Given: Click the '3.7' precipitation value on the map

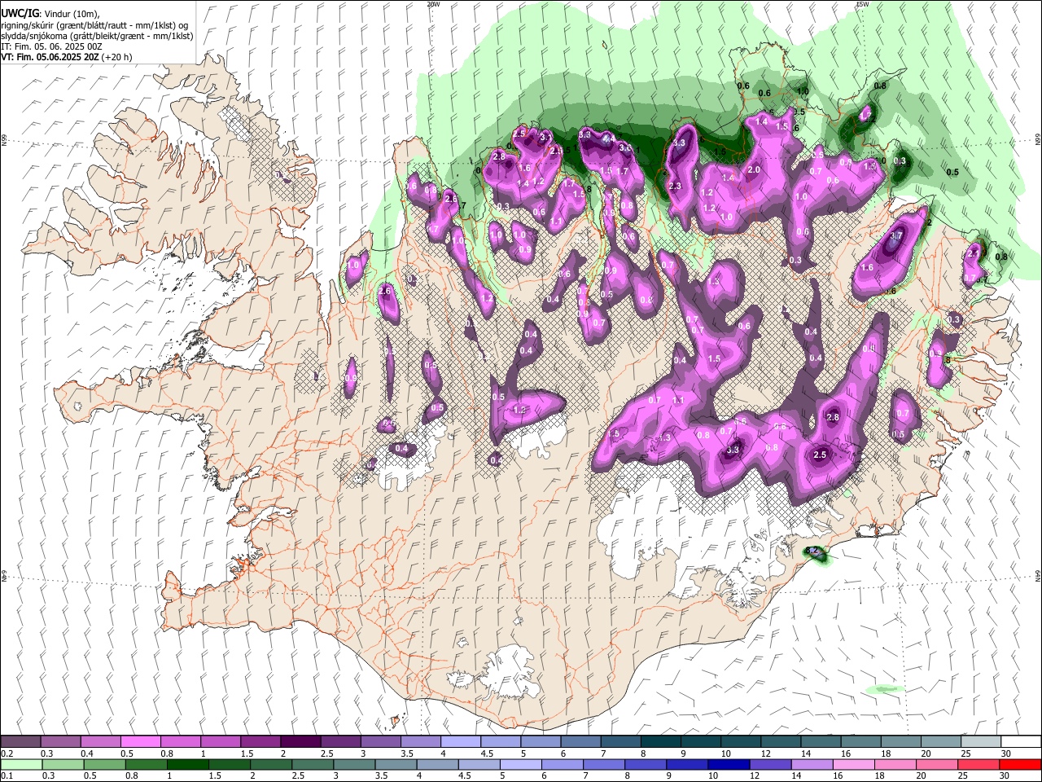Looking at the screenshot, I should click(x=896, y=235).
